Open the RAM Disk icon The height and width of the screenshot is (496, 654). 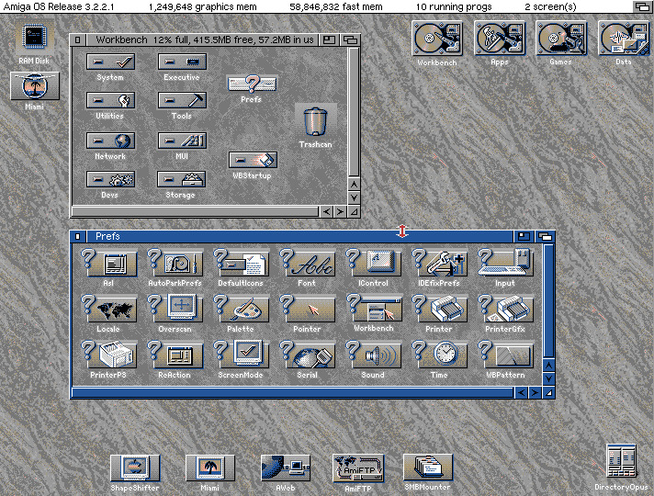coord(34,37)
